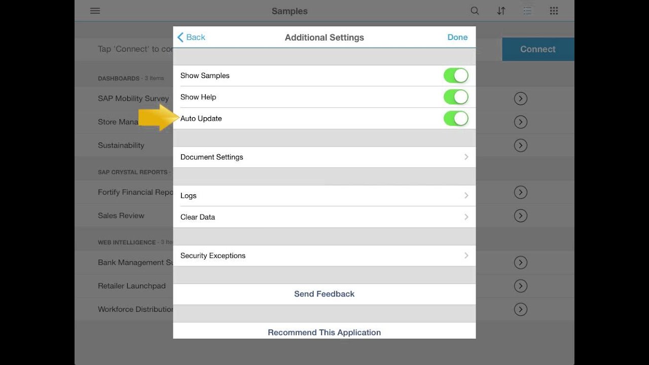Click the search magnifier icon

tap(475, 11)
